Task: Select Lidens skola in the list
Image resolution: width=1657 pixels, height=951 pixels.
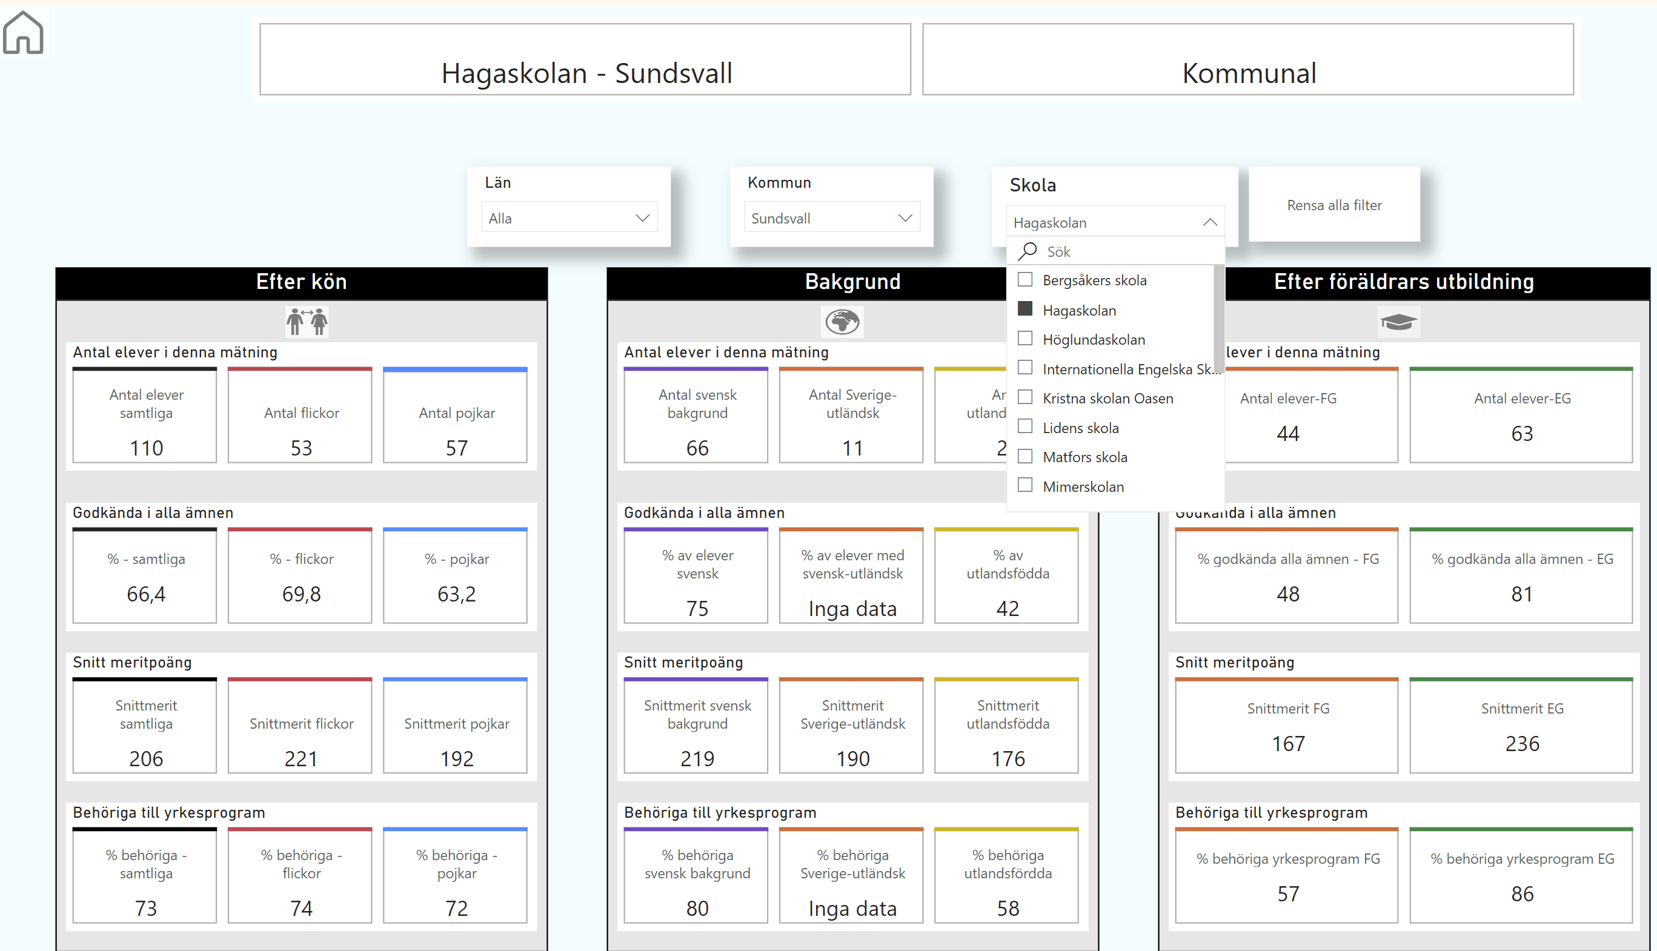Action: 1080,428
